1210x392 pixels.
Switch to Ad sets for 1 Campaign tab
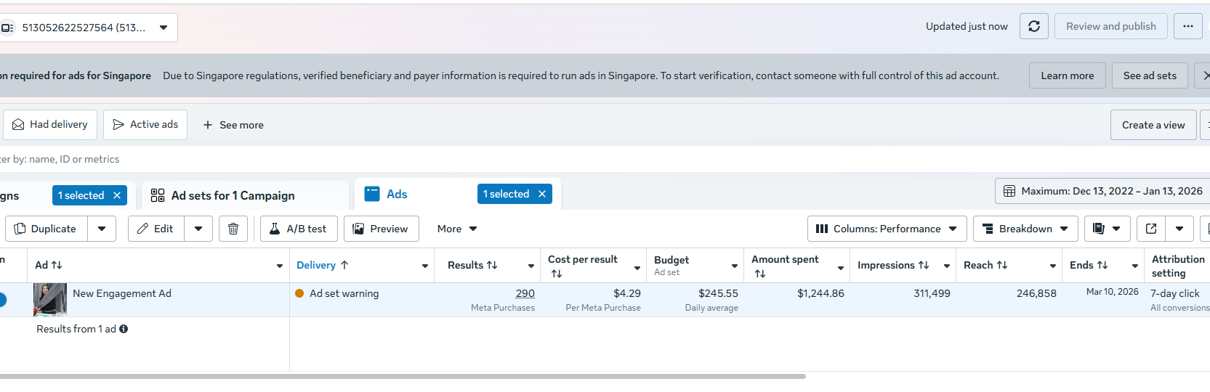(233, 195)
